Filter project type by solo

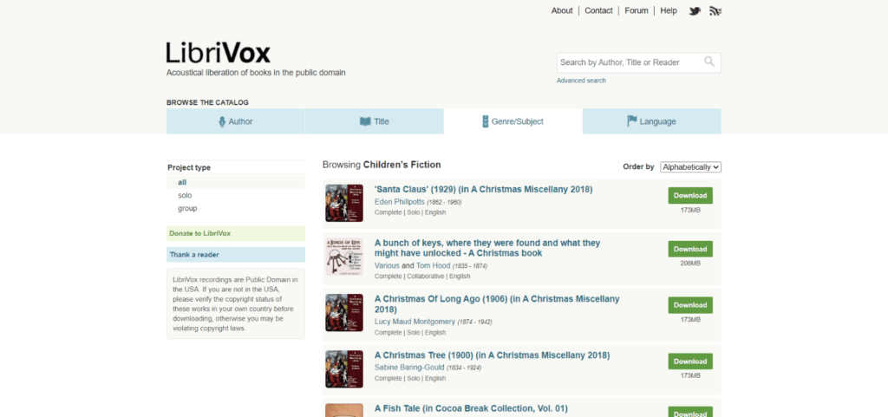185,195
